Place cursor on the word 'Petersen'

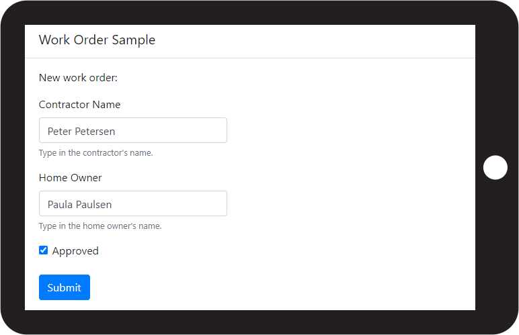(95, 132)
